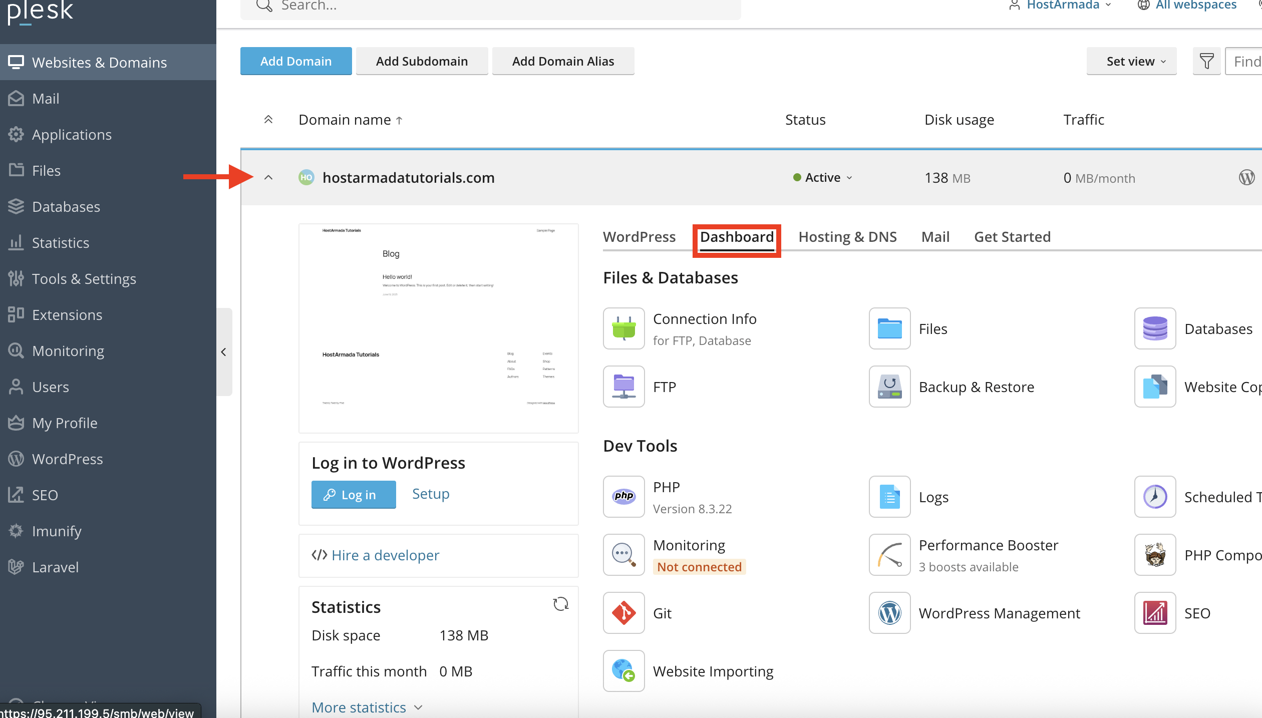Click the domain list filter funnel icon
This screenshot has width=1262, height=718.
[1206, 61]
